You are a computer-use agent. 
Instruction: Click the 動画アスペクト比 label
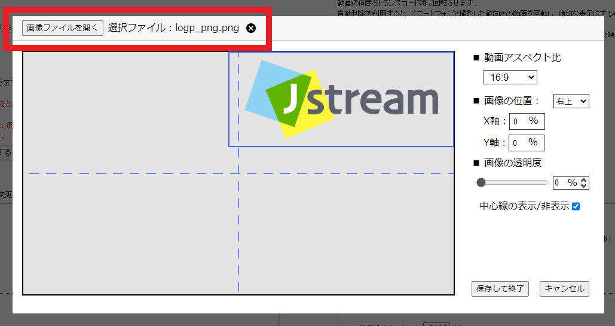click(522, 58)
